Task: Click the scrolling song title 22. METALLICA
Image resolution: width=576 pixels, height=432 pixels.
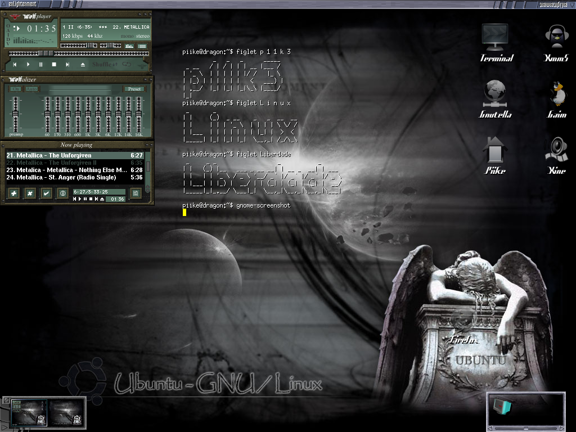Action: [x=130, y=27]
